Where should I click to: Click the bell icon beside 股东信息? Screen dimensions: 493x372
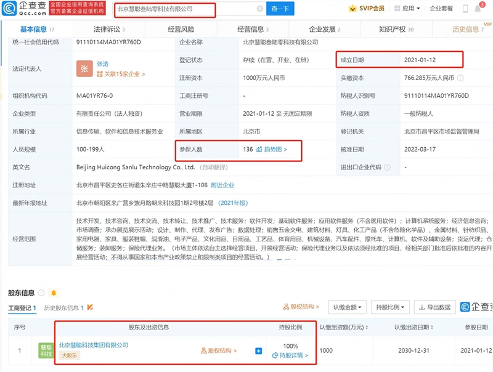pyautogui.click(x=54, y=293)
